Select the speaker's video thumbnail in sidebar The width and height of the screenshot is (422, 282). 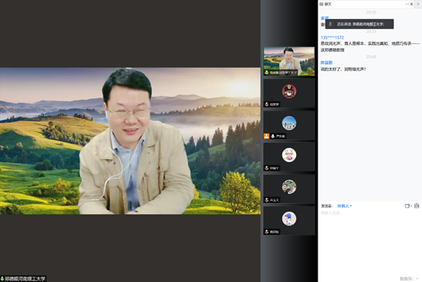[x=289, y=61]
